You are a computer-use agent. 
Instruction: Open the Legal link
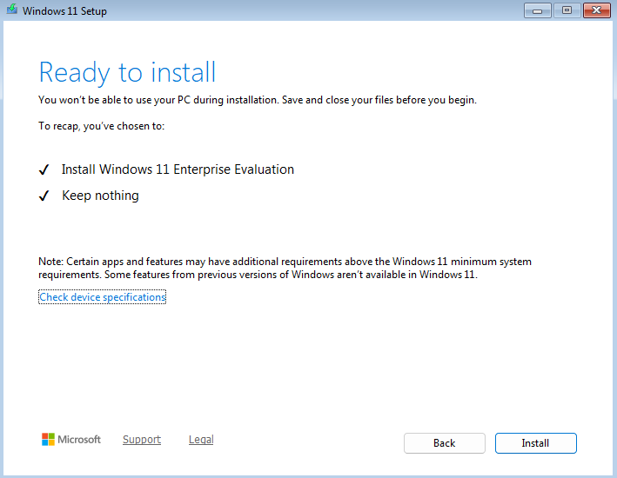click(x=201, y=440)
